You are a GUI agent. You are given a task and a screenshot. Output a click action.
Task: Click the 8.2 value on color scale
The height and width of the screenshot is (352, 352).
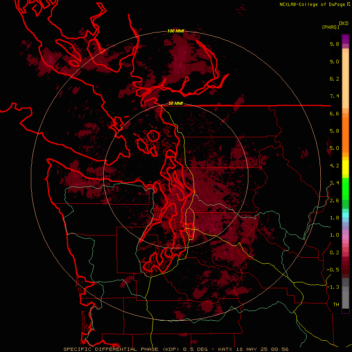pos(334,79)
